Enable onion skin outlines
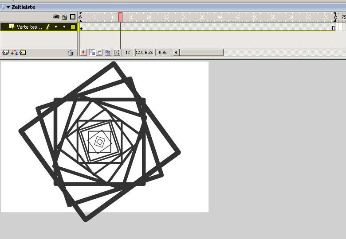The width and height of the screenshot is (346, 239). click(x=99, y=52)
